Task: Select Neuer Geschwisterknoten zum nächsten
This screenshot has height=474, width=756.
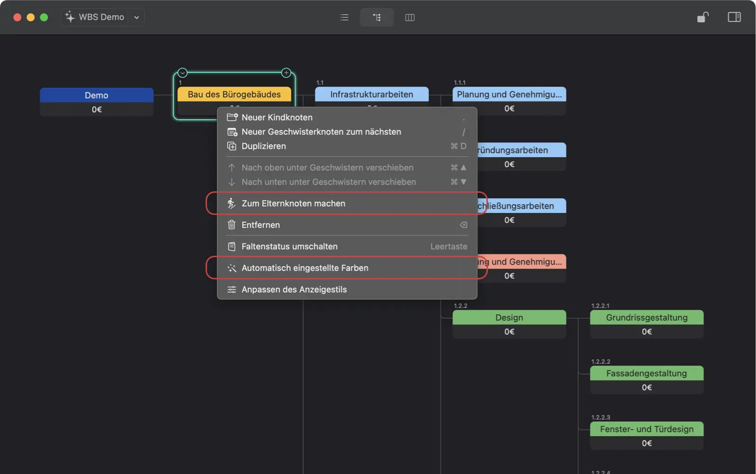Action: pyautogui.click(x=321, y=132)
